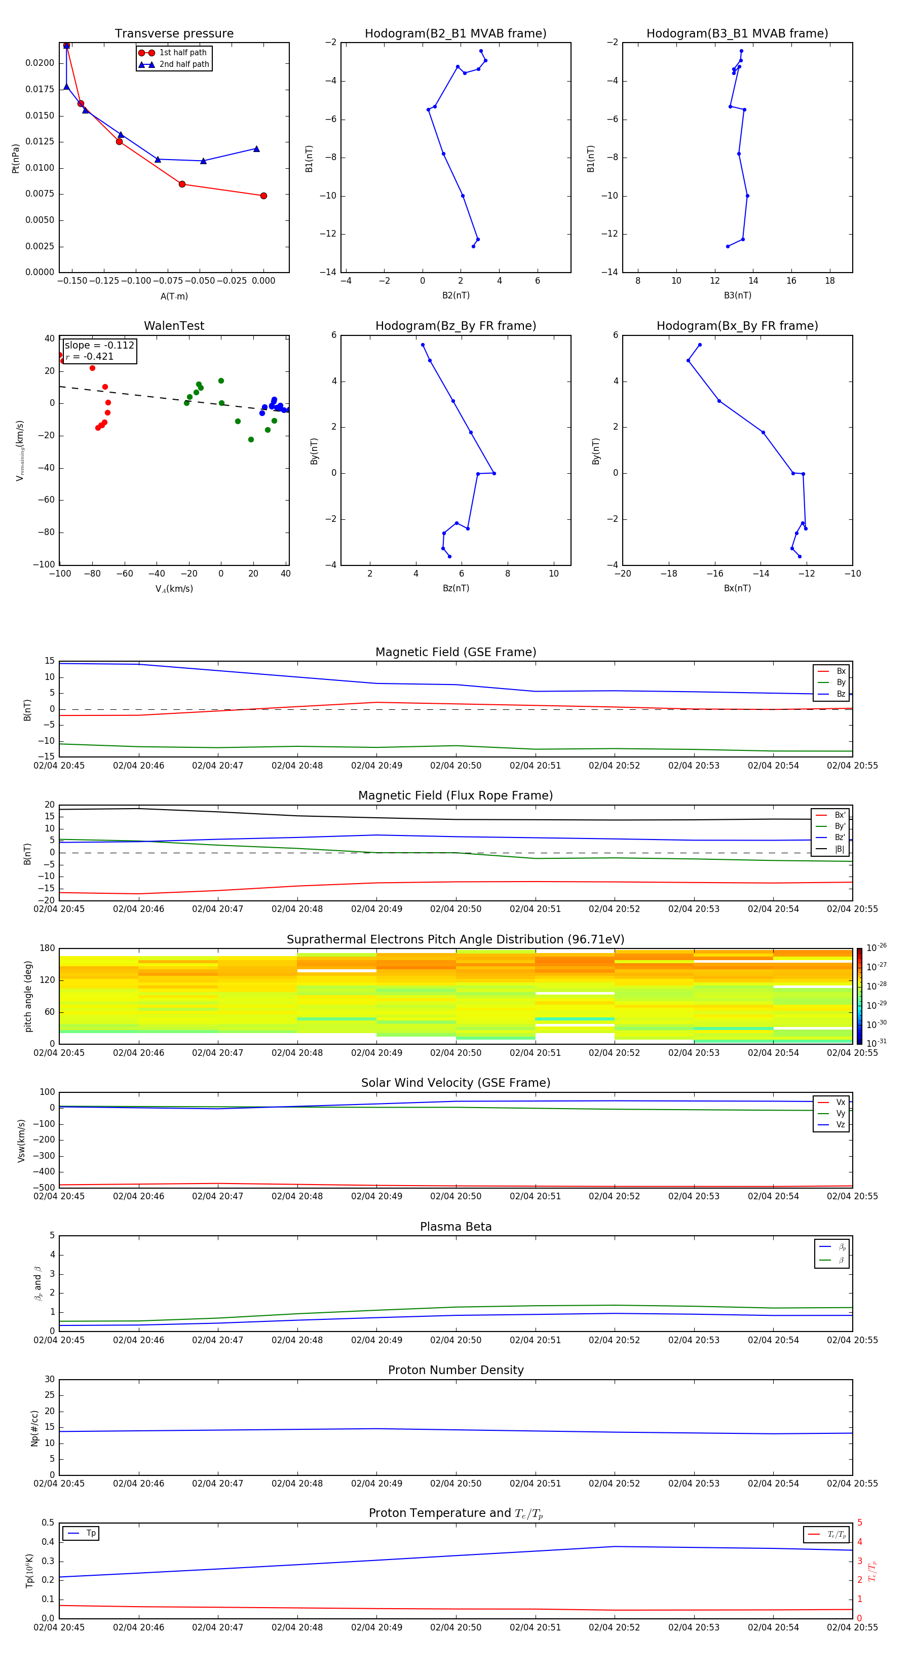Click the "Proton Number Density" title
This screenshot has width=912, height=1672.
(455, 1370)
